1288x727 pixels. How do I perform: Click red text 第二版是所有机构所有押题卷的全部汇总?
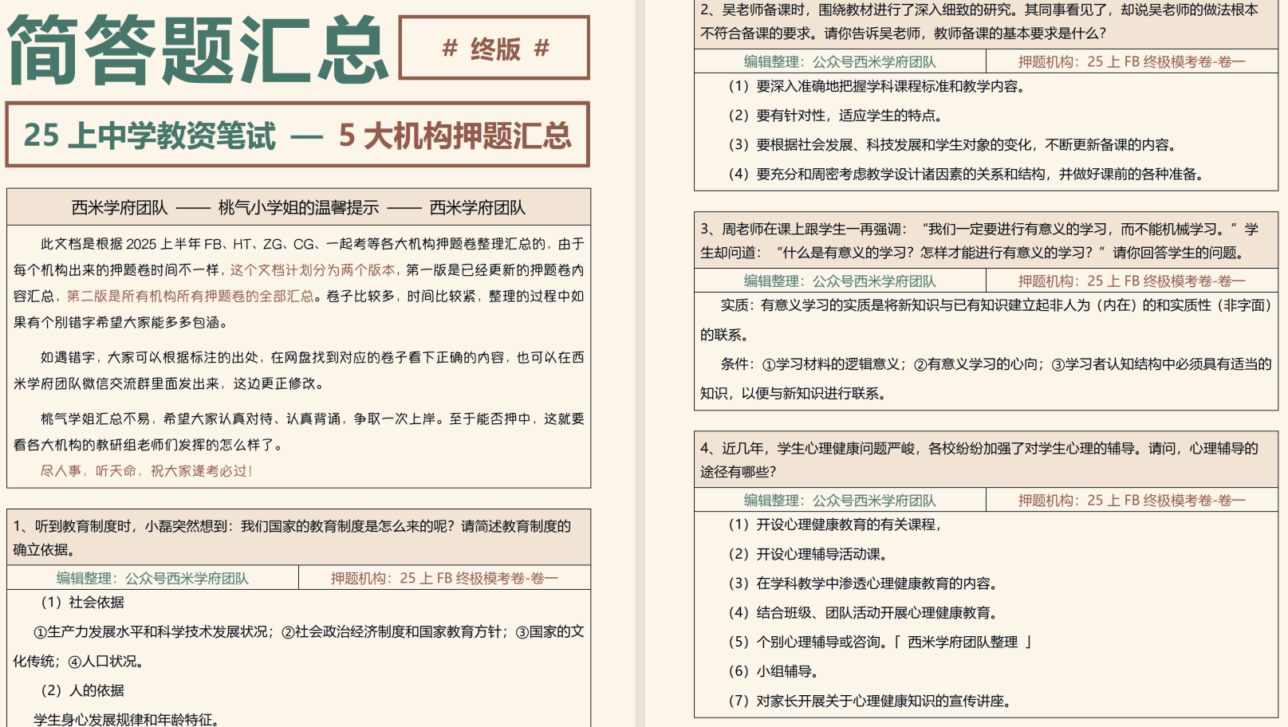point(190,296)
